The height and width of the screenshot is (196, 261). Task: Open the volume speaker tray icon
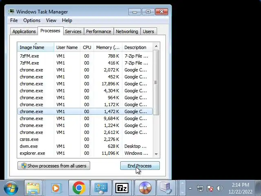coord(219,189)
